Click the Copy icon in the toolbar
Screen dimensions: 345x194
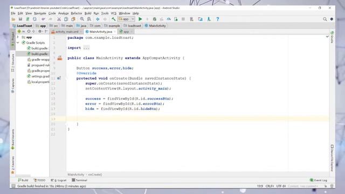66,19
